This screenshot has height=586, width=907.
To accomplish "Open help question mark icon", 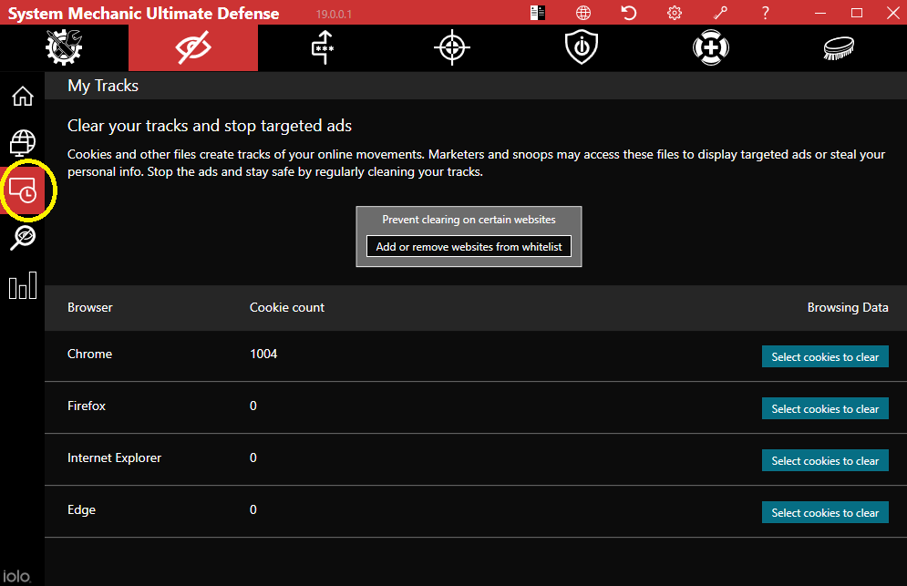I will pyautogui.click(x=766, y=13).
